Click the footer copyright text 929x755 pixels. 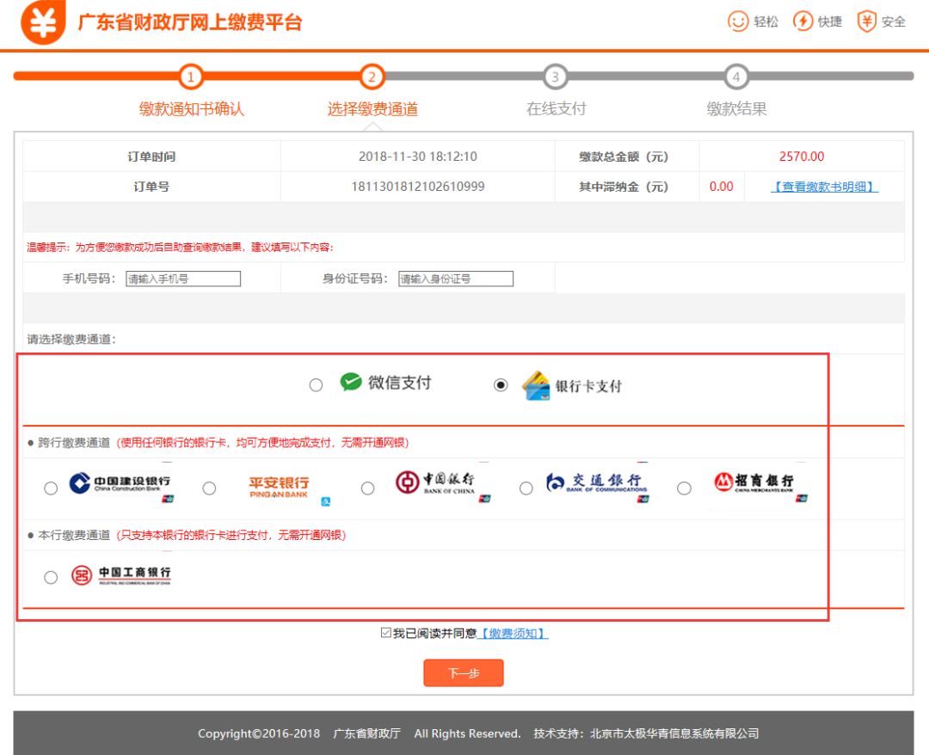(359, 734)
